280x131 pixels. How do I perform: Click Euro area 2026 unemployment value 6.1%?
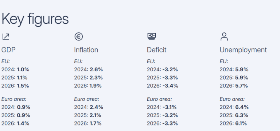241,123
